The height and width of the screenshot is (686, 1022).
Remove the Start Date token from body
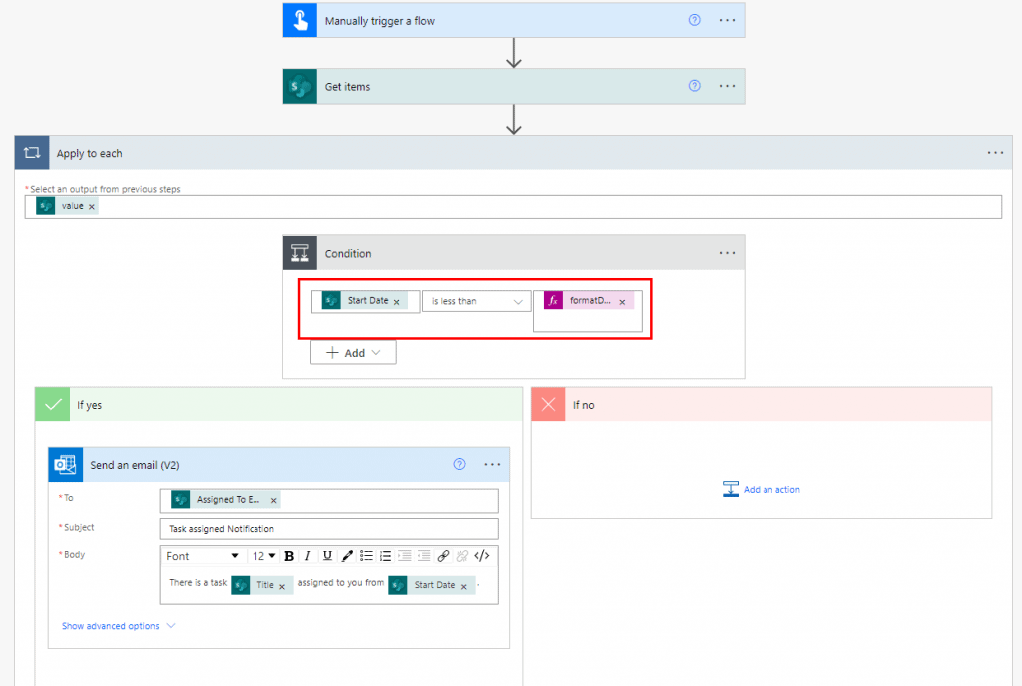pyautogui.click(x=464, y=587)
